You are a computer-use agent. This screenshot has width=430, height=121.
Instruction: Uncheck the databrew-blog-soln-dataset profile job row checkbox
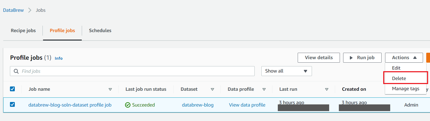[x=12, y=104]
